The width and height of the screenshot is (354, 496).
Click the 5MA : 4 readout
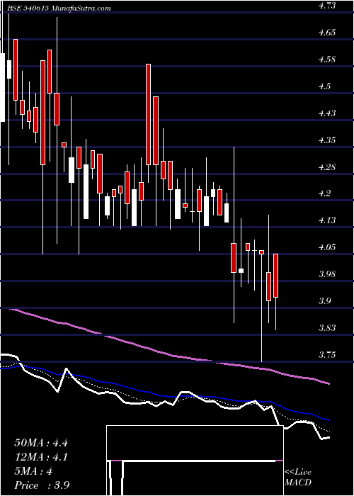pyautogui.click(x=33, y=471)
